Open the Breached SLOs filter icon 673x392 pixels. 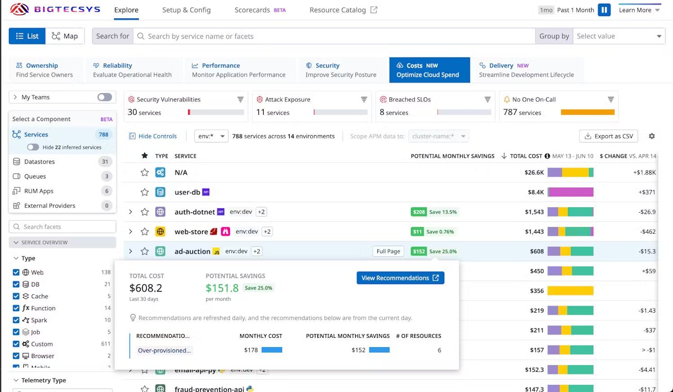tap(487, 99)
